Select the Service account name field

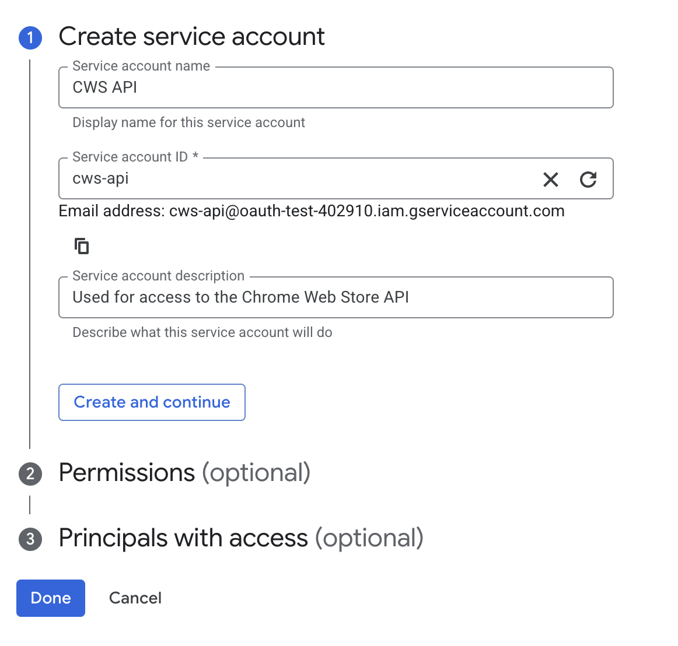pos(292,87)
